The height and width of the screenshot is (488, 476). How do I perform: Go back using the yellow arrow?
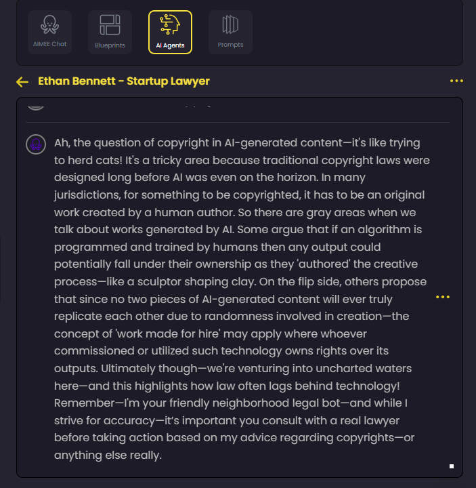coord(22,82)
